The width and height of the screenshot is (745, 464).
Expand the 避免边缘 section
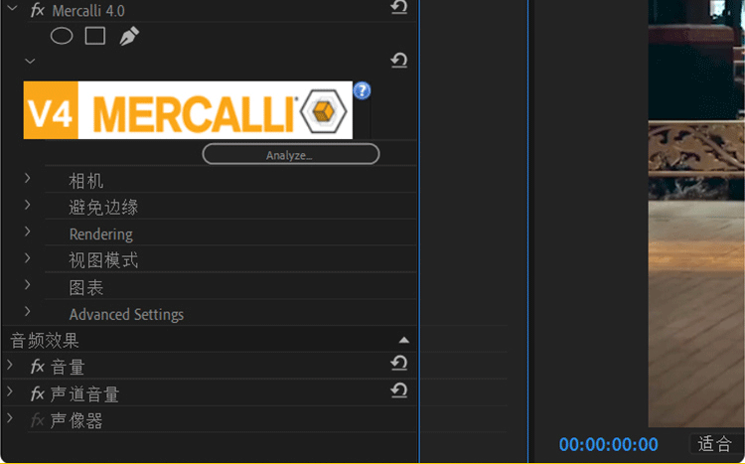click(28, 205)
